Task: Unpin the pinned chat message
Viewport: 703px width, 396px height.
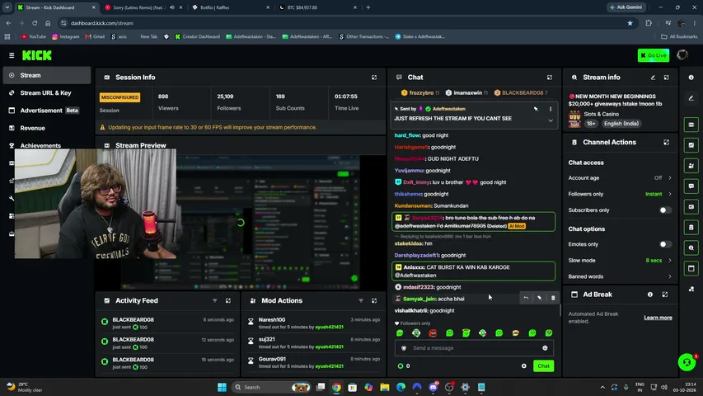Action: click(536, 109)
